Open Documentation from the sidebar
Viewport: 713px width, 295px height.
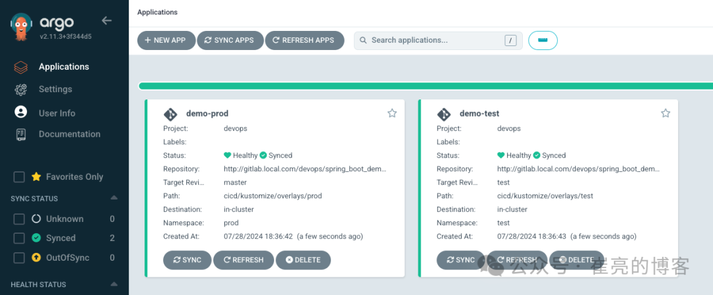click(69, 134)
